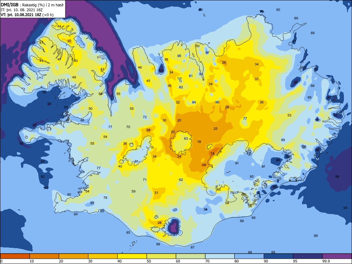Select the value 63 inside the glacier outline
The image size is (352, 264).
click(x=186, y=138)
